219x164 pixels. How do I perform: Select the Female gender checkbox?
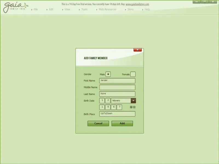[133, 74]
